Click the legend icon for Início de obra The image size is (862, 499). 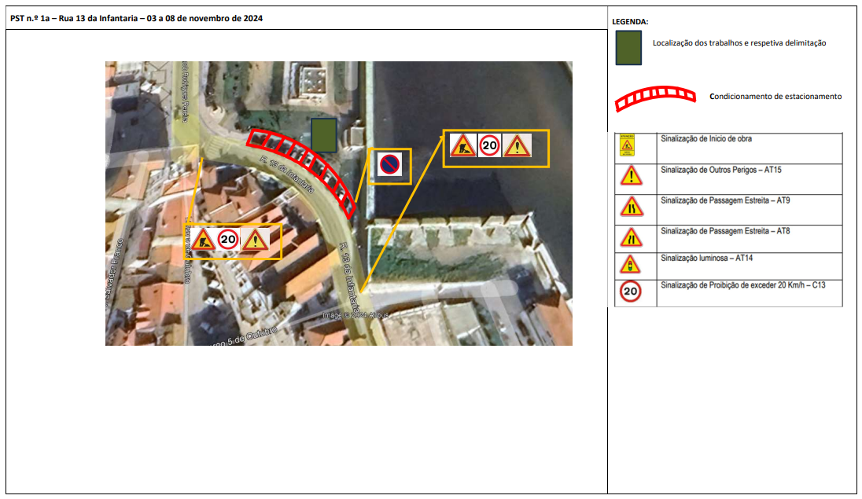click(x=628, y=146)
